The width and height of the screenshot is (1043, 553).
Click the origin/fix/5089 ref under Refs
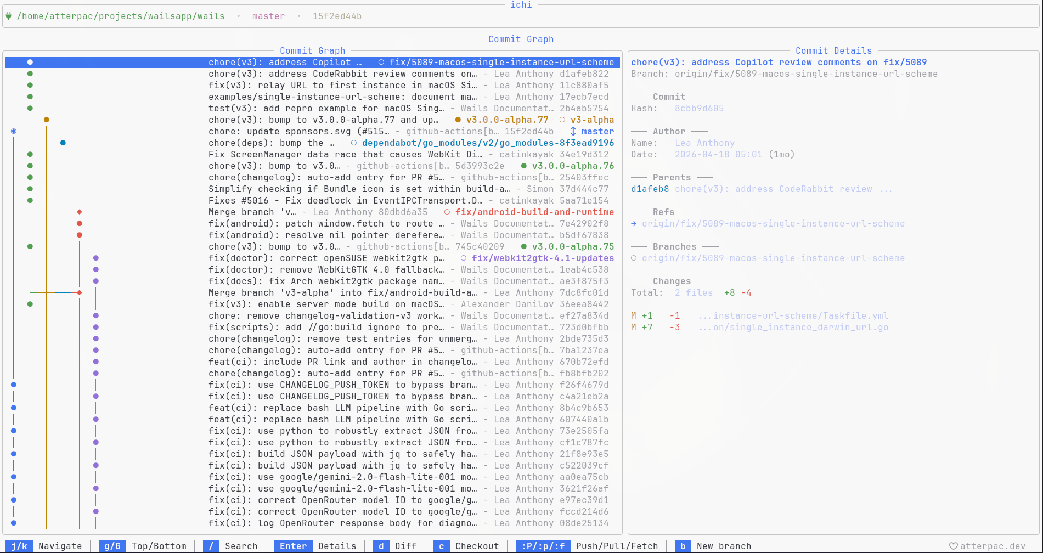point(774,224)
